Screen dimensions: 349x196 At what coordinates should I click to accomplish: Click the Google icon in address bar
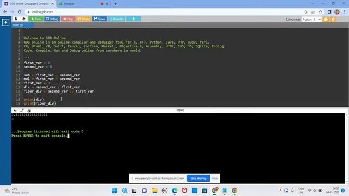[306, 12]
